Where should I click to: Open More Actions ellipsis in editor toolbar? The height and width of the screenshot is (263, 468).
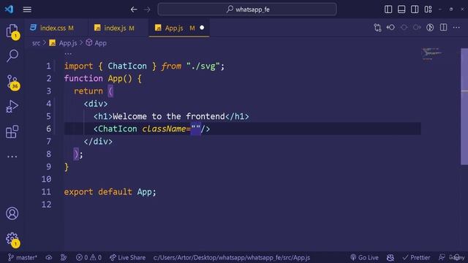[x=456, y=28]
